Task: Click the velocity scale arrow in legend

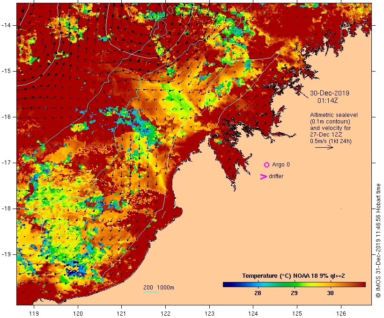Action: (324, 147)
